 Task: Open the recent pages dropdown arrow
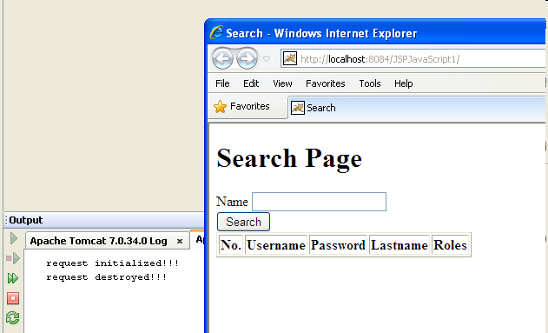[x=267, y=59]
